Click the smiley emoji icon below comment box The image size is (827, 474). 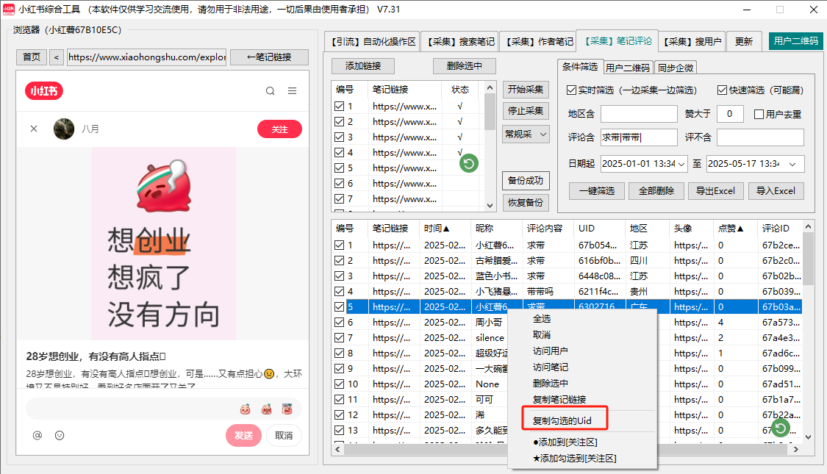[x=60, y=435]
